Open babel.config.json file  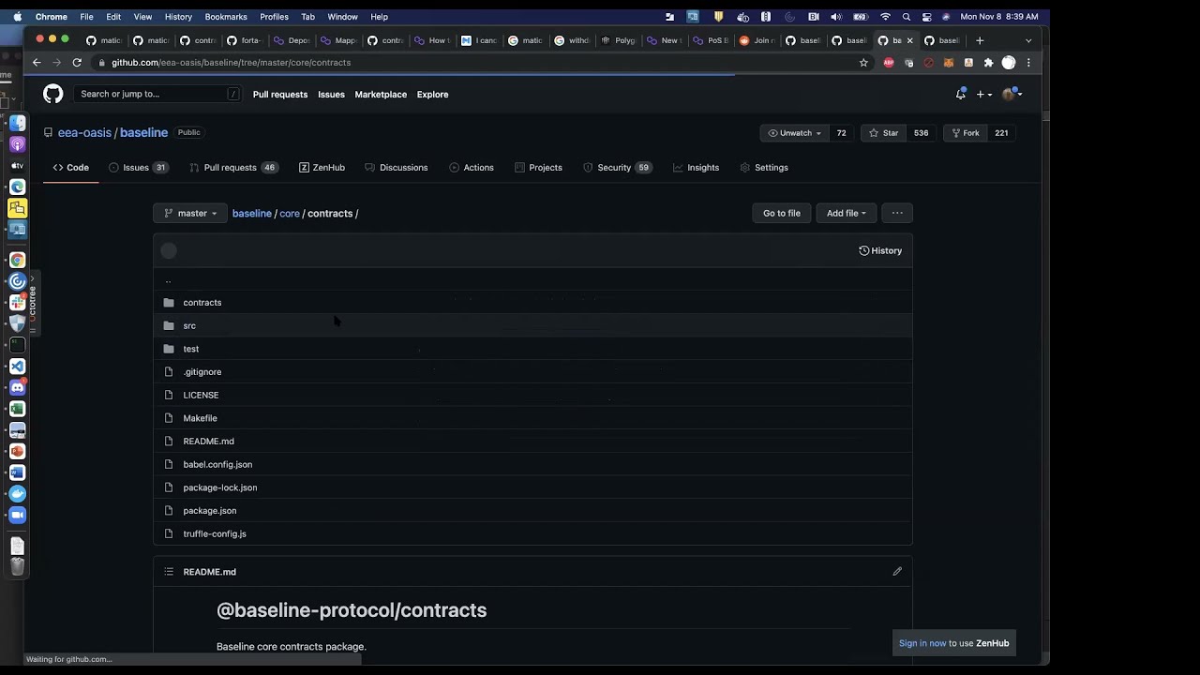click(217, 464)
